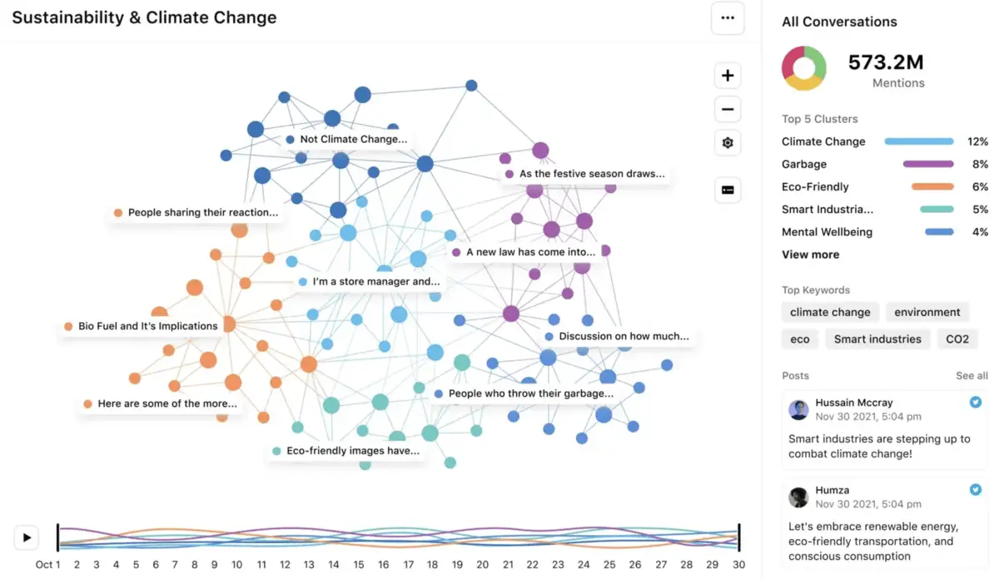This screenshot has width=999, height=579.
Task: Expand 'View more' under Top 5 Clusters
Action: pos(810,254)
